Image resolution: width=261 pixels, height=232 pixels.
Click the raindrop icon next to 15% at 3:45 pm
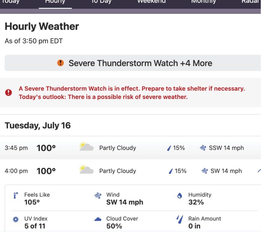point(169,148)
